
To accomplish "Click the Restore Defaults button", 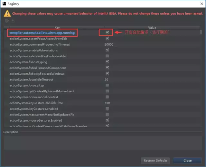I will click(155, 161).
